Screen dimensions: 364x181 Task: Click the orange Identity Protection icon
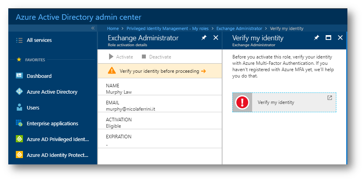19,155
